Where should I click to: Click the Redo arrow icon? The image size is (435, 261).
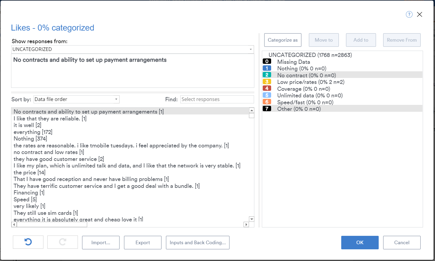[62, 242]
